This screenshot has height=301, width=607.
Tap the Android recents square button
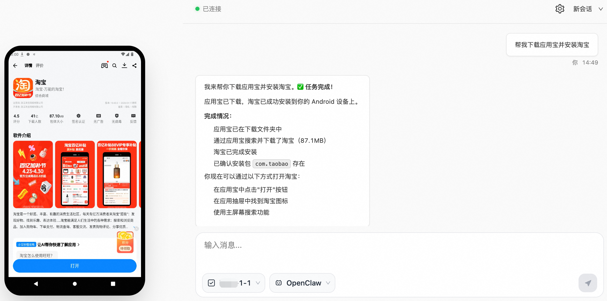pos(113,284)
